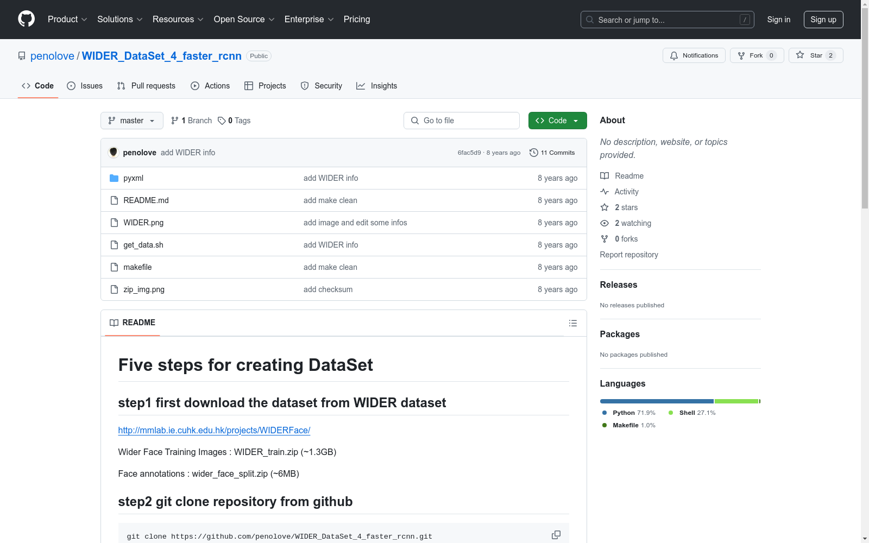Click the search magnifier icon in header
This screenshot has width=869, height=543.
tap(590, 20)
